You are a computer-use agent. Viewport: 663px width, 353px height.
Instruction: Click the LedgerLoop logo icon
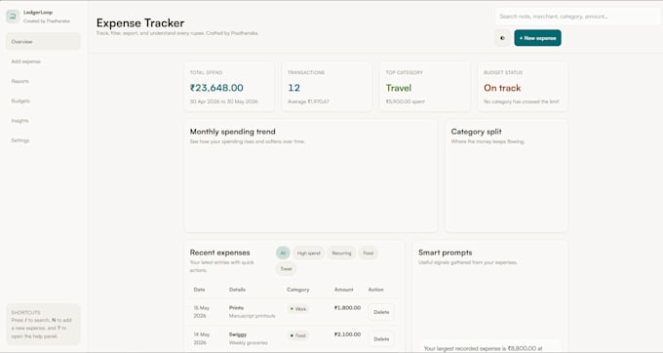tap(13, 17)
